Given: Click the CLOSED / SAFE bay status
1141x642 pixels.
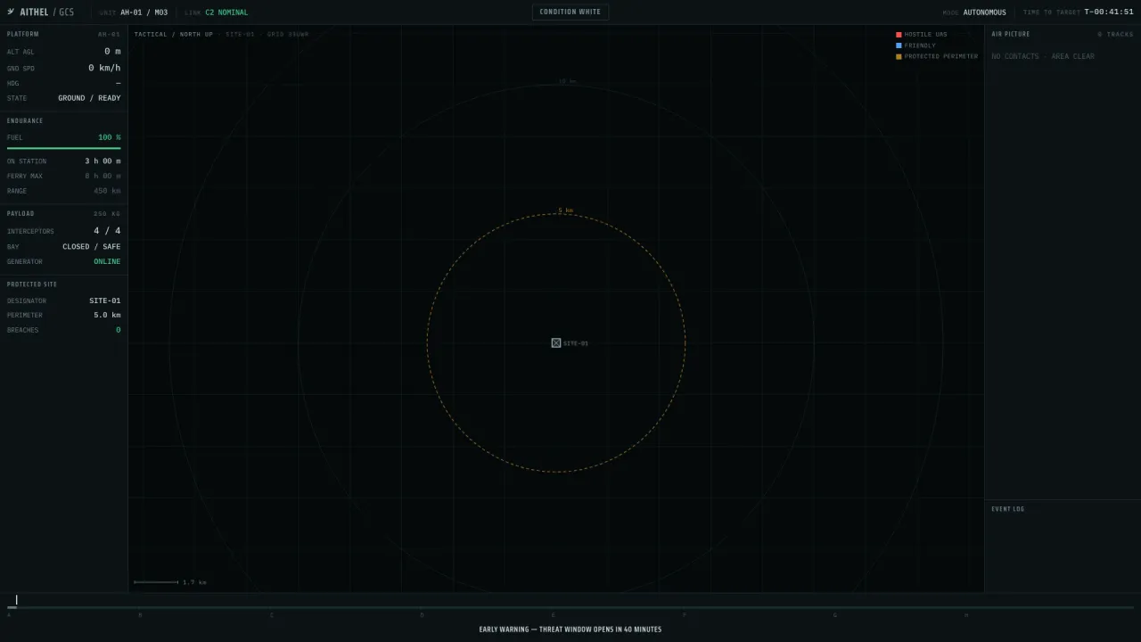Looking at the screenshot, I should point(91,246).
